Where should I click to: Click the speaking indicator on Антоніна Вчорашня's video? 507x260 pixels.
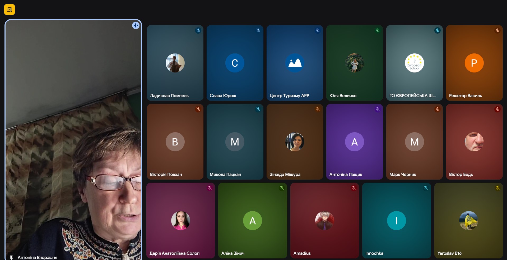[136, 25]
